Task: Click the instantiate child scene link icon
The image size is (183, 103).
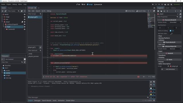Action: click(x=5, y=11)
